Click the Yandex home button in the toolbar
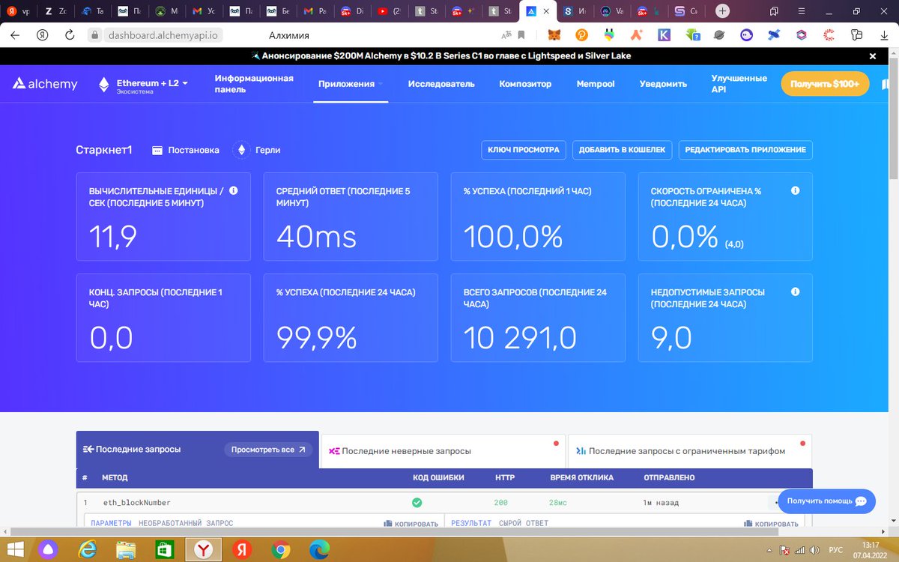The width and height of the screenshot is (899, 562). tap(43, 35)
